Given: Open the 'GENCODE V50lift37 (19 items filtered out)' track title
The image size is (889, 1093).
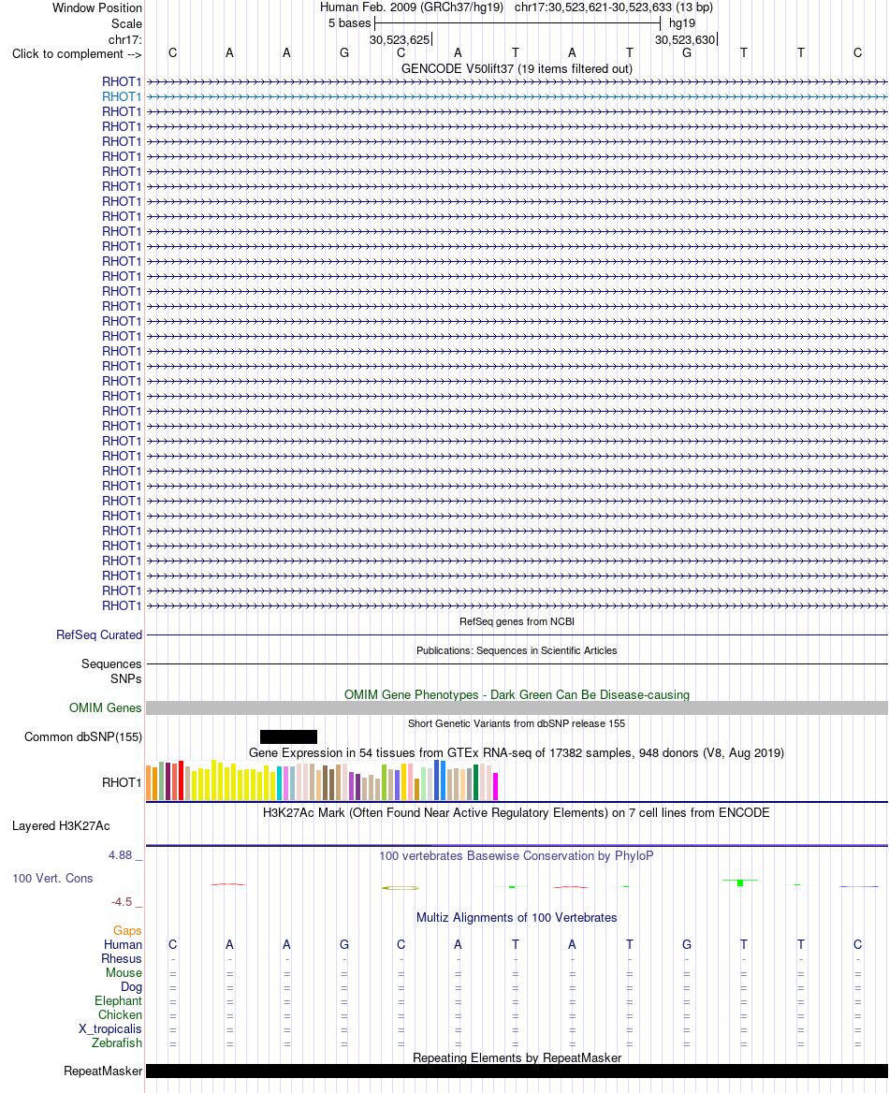Looking at the screenshot, I should (x=517, y=69).
